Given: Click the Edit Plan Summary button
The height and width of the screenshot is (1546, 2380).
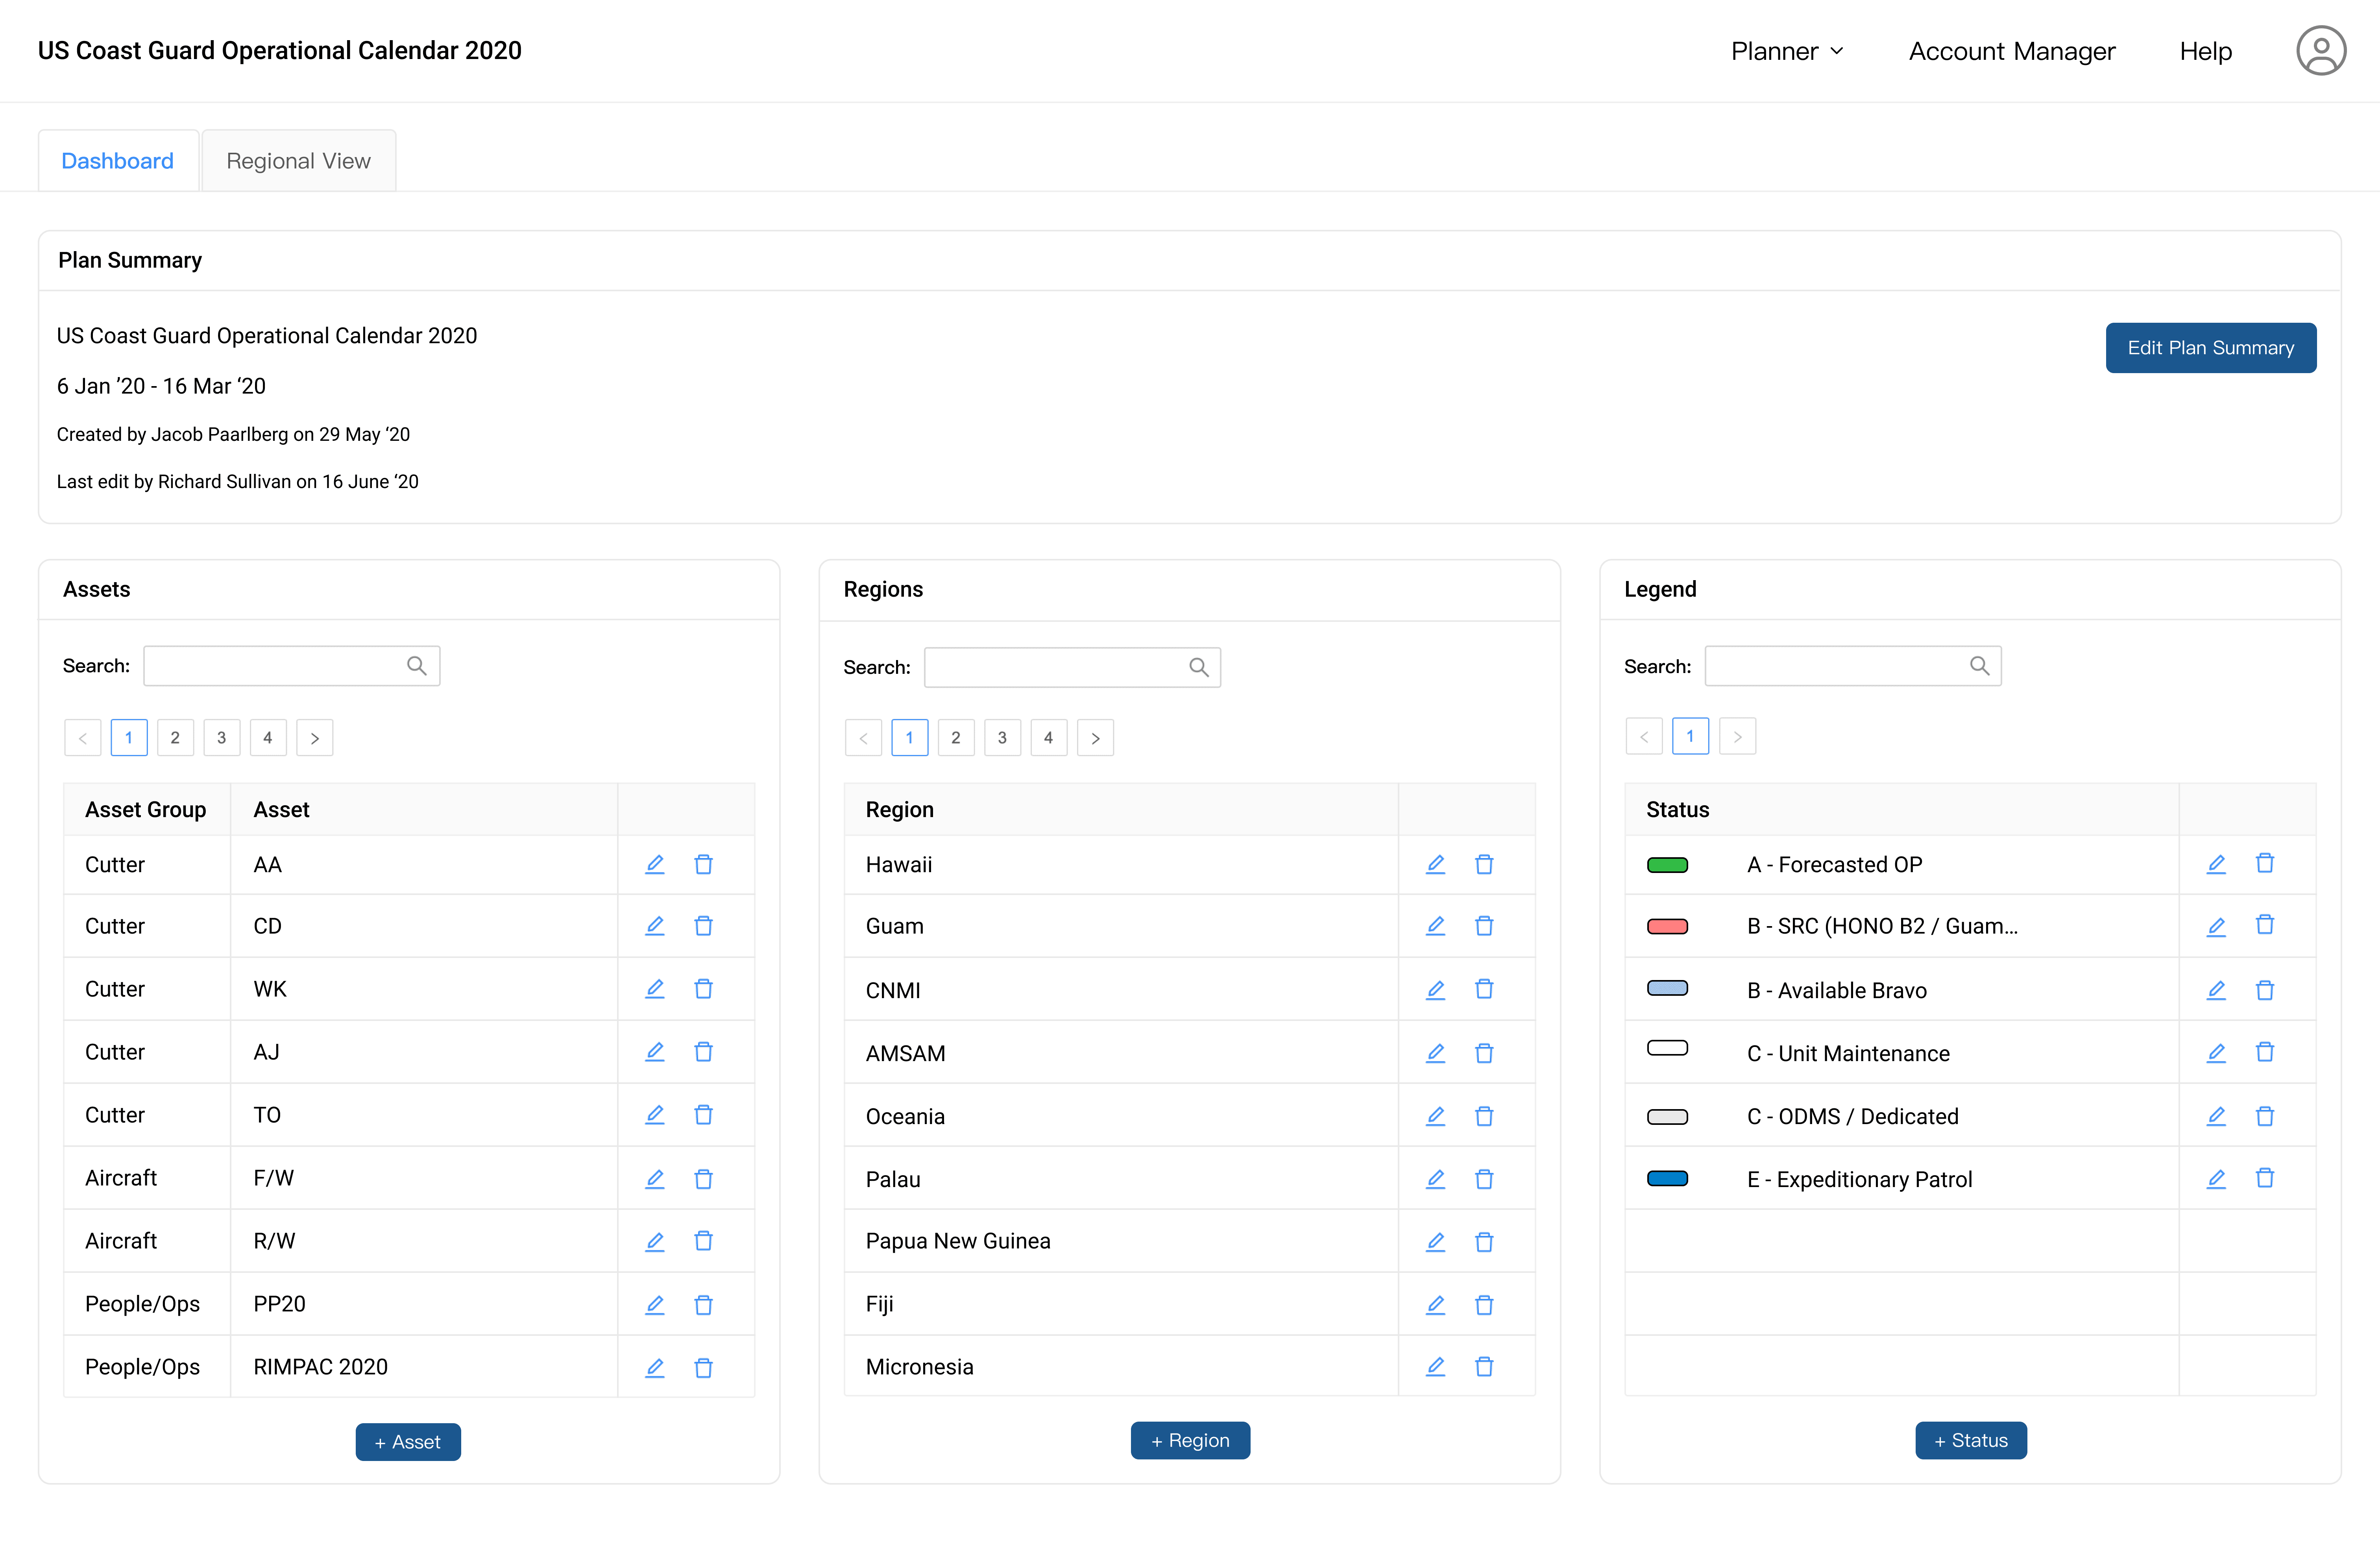Looking at the screenshot, I should pyautogui.click(x=2210, y=348).
